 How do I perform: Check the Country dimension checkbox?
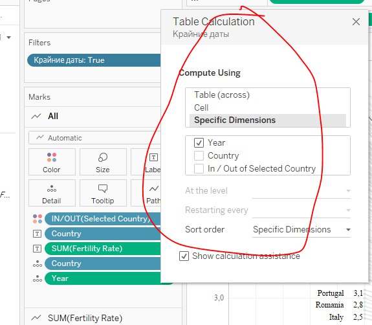click(x=199, y=156)
